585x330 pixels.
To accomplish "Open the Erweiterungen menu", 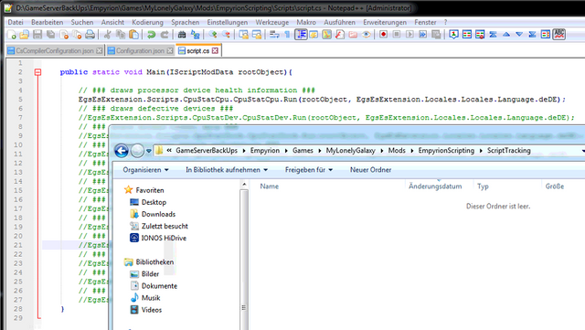I will point(385,23).
